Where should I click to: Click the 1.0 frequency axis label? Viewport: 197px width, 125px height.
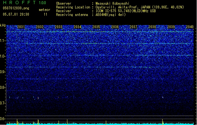click(x=3, y=56)
